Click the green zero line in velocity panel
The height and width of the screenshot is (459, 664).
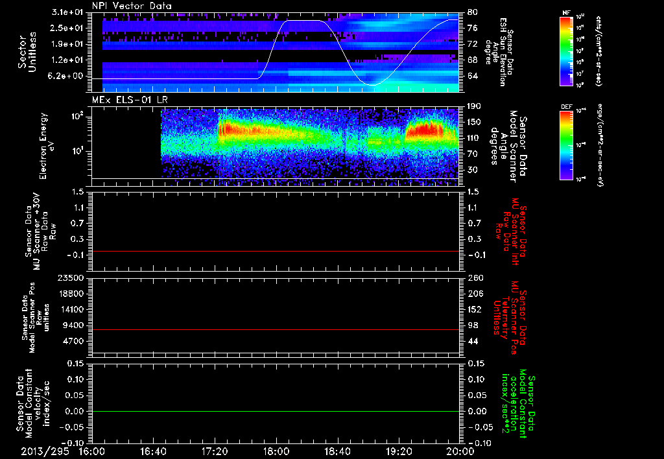pyautogui.click(x=276, y=411)
